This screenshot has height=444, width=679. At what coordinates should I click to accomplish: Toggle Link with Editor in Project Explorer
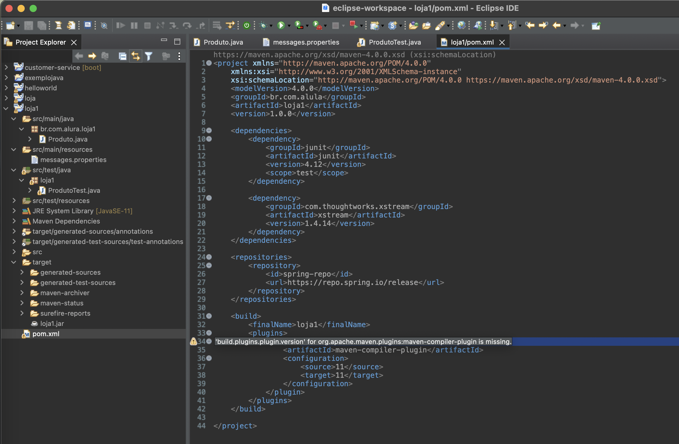(x=136, y=56)
